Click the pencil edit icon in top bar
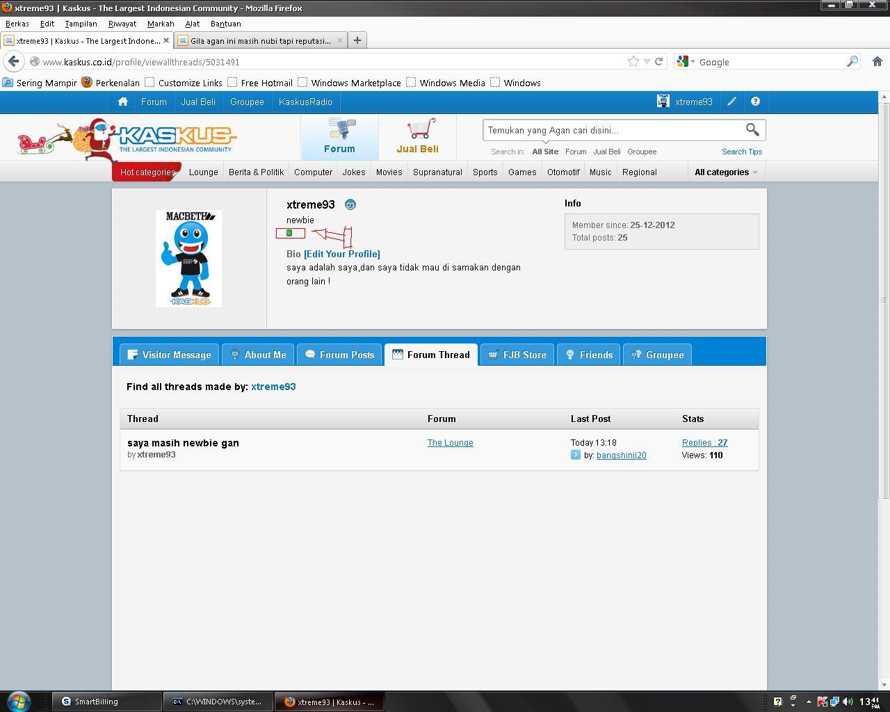This screenshot has height=712, width=890. click(x=731, y=102)
